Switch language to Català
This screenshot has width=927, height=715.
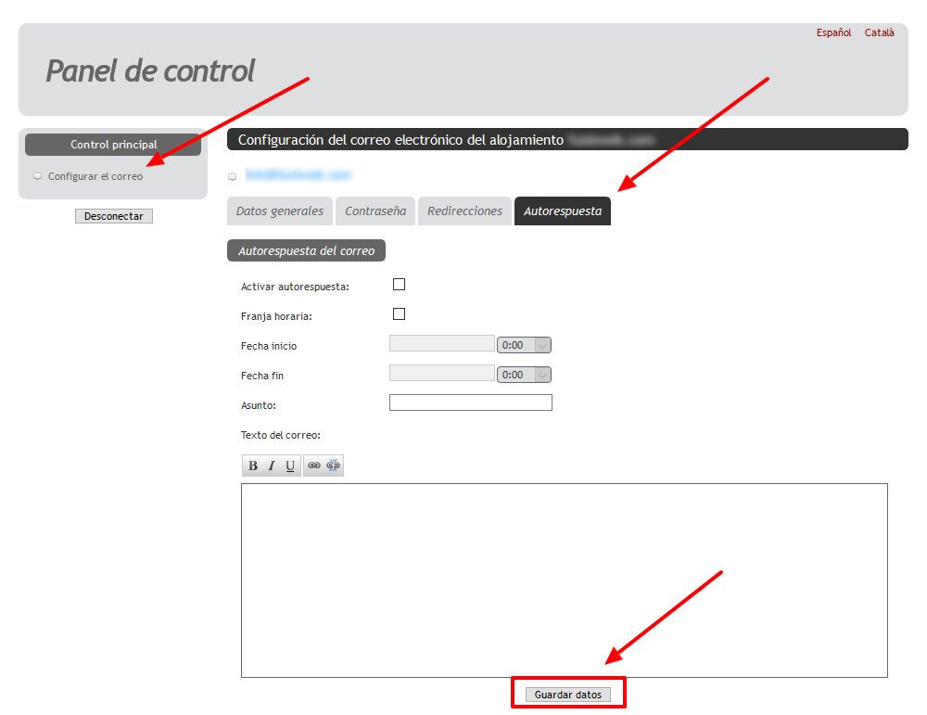click(x=879, y=32)
